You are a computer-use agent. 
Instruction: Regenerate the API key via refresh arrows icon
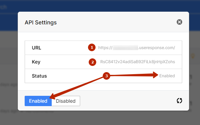point(179,101)
